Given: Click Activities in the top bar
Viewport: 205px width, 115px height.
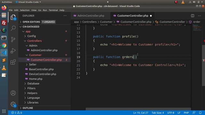Looking at the screenshot, I should click(x=7, y=2).
